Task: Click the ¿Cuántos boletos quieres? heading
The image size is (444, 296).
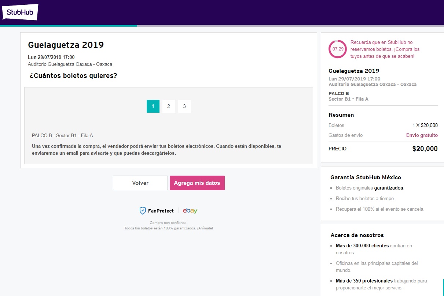Action: [x=73, y=76]
